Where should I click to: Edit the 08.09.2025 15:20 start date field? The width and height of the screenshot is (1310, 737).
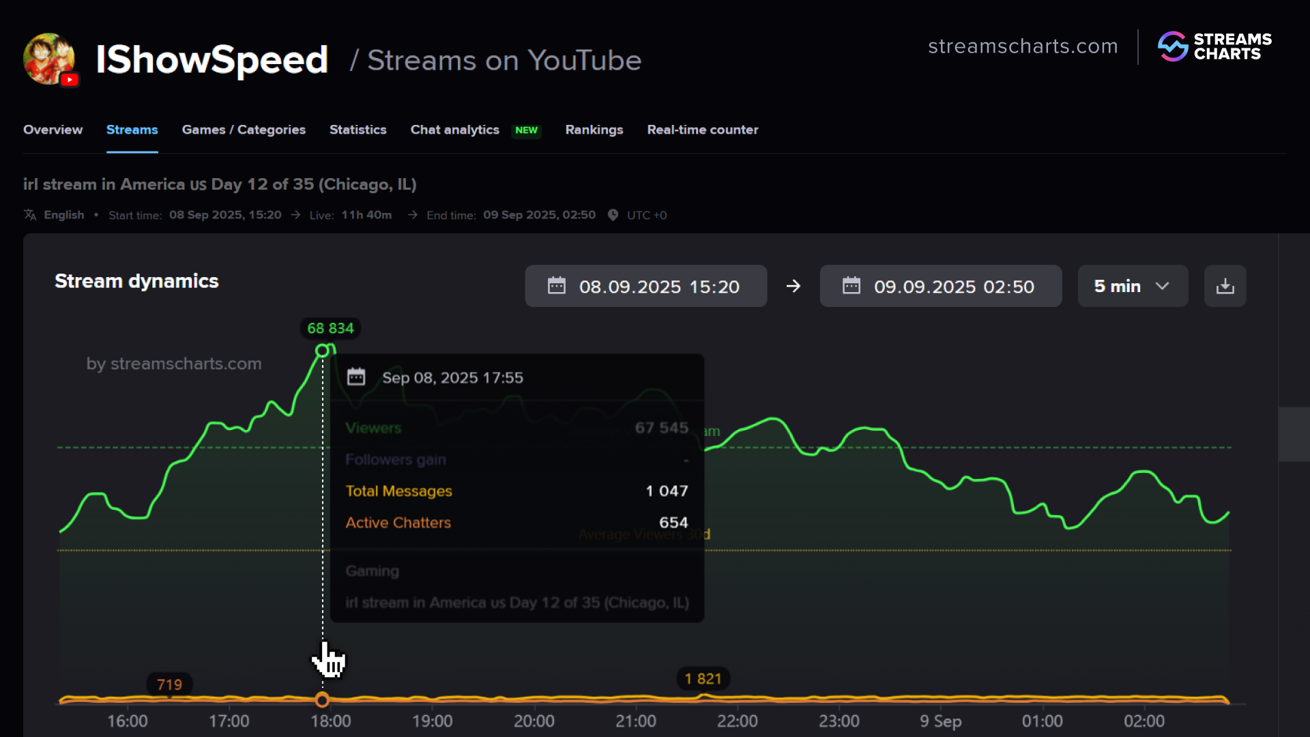(658, 287)
